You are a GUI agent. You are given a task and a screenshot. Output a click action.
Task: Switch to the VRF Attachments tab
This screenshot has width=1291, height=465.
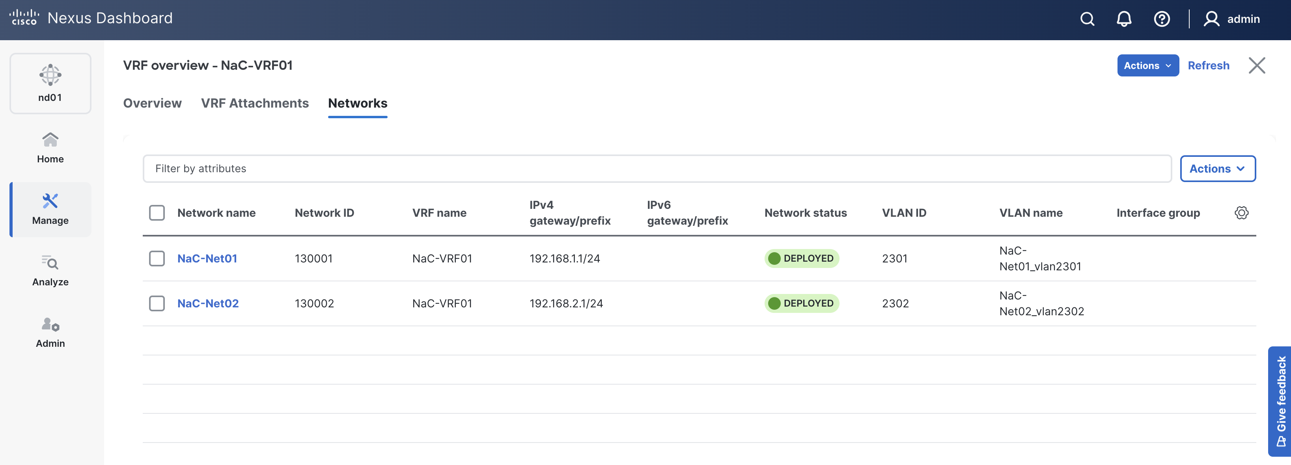[255, 103]
